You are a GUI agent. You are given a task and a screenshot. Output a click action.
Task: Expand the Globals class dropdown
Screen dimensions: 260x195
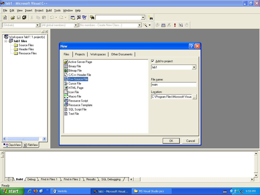[37, 25]
